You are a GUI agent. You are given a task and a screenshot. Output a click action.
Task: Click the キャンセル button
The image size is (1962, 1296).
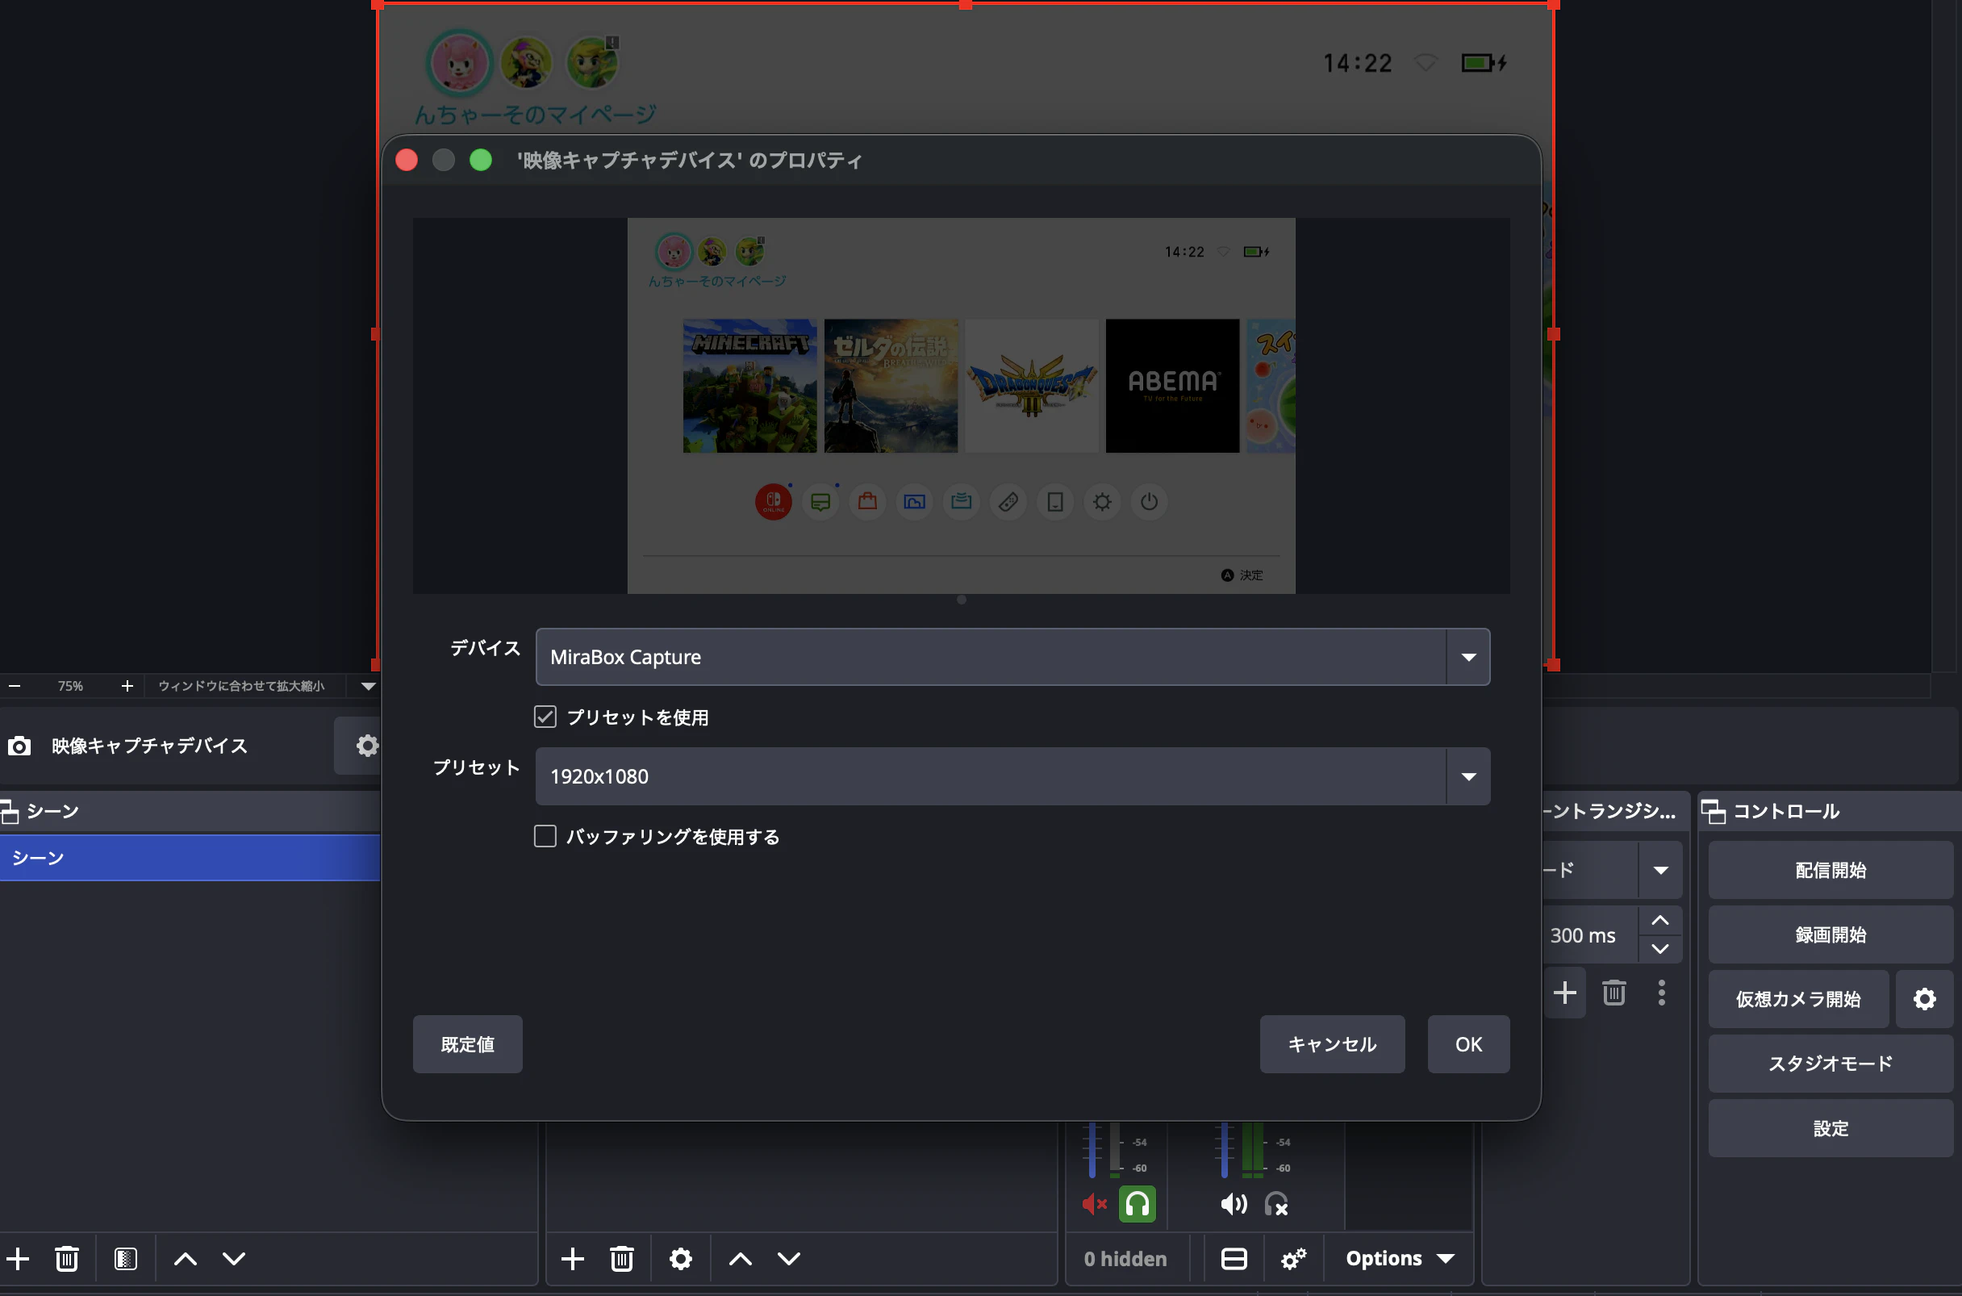coord(1332,1044)
